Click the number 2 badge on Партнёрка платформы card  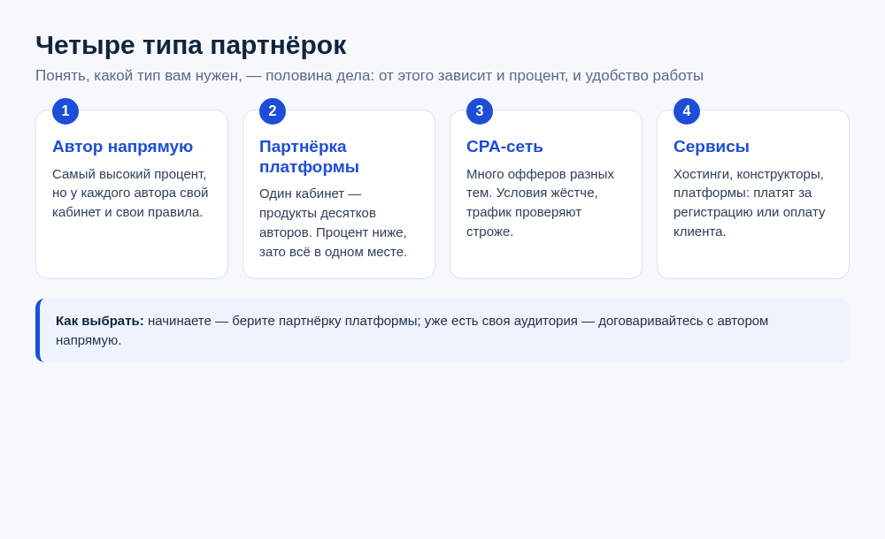click(273, 111)
